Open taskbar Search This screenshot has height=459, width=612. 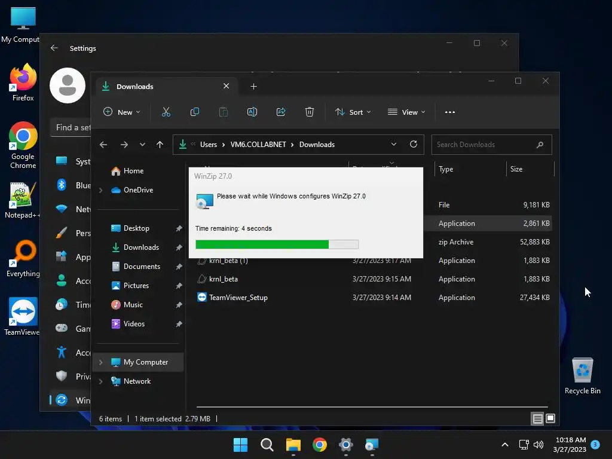(267, 445)
